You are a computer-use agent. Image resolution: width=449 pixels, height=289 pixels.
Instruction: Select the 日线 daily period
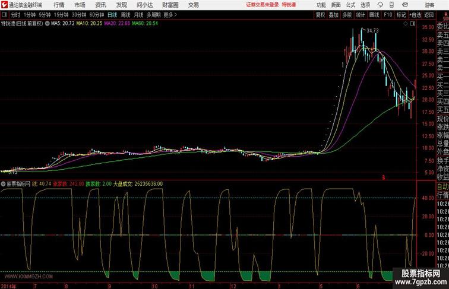coord(112,15)
